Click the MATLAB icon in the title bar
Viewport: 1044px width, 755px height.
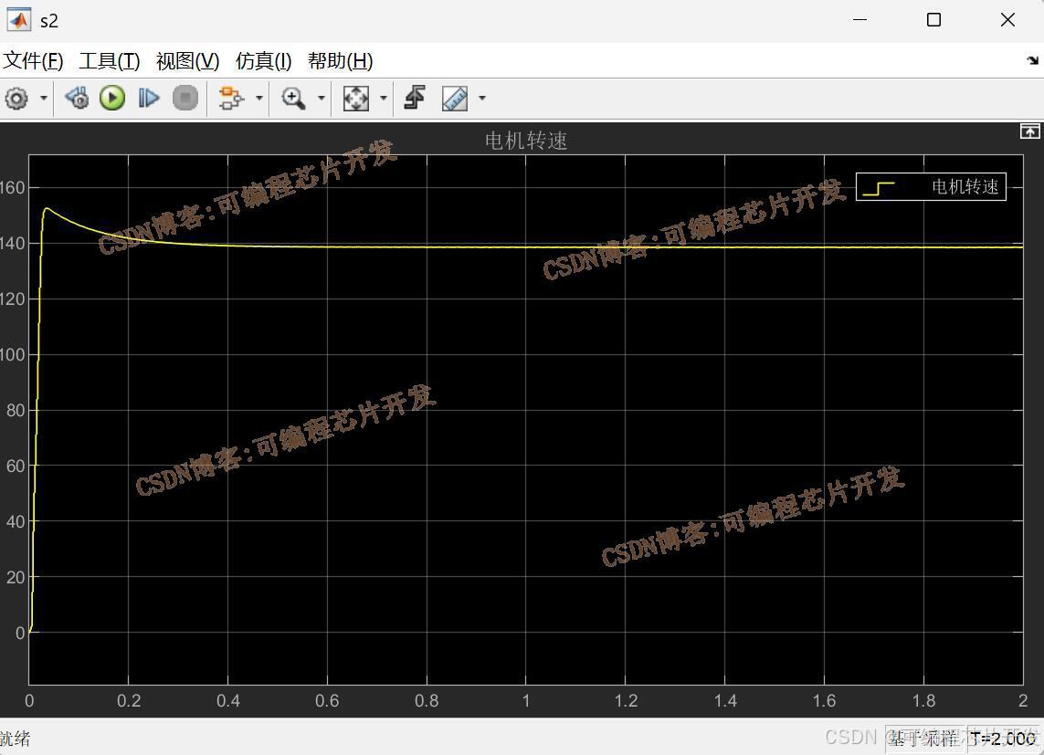[18, 20]
